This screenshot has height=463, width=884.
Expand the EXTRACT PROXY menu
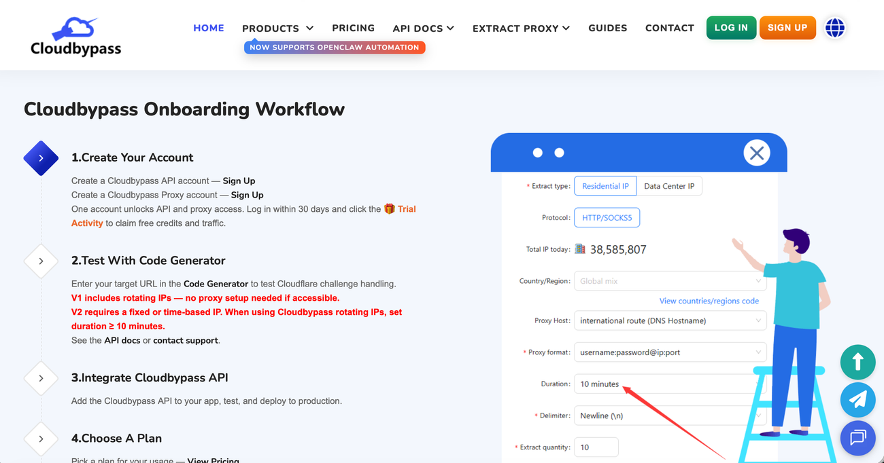[x=521, y=29]
